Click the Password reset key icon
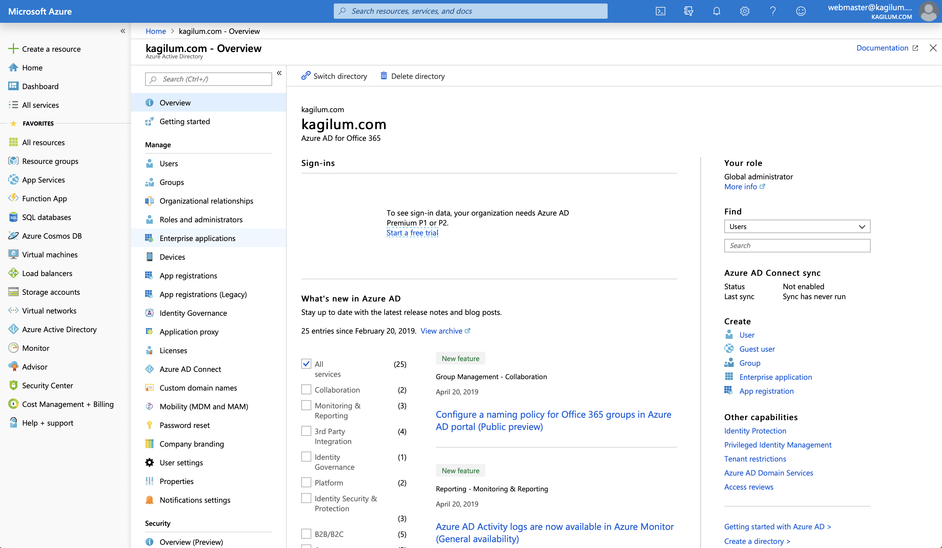942x548 pixels. click(149, 425)
